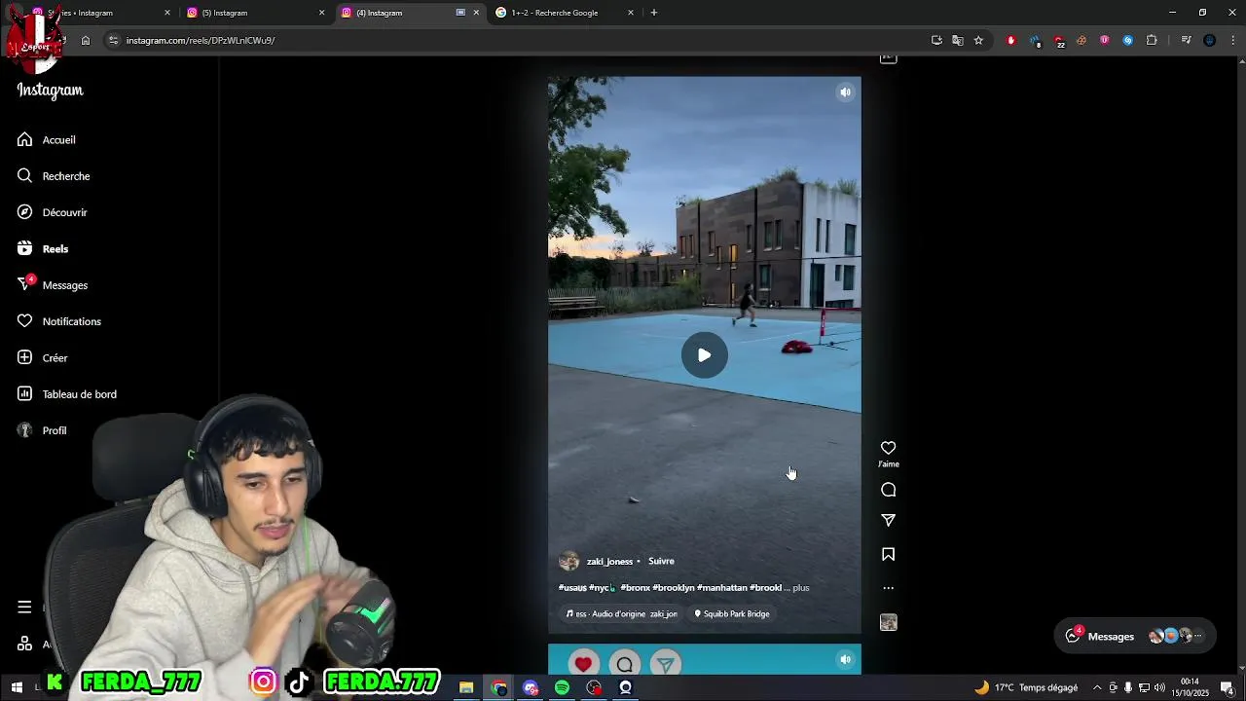Screen dimensions: 1246x701
Task: Open #bronx hashtag
Action: (635, 588)
